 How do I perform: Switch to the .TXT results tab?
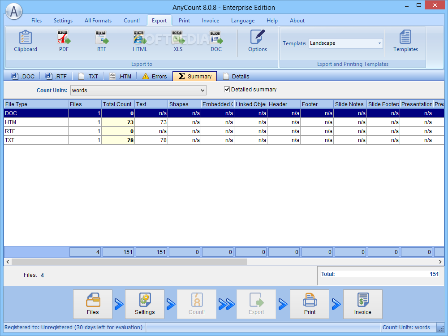click(x=88, y=76)
